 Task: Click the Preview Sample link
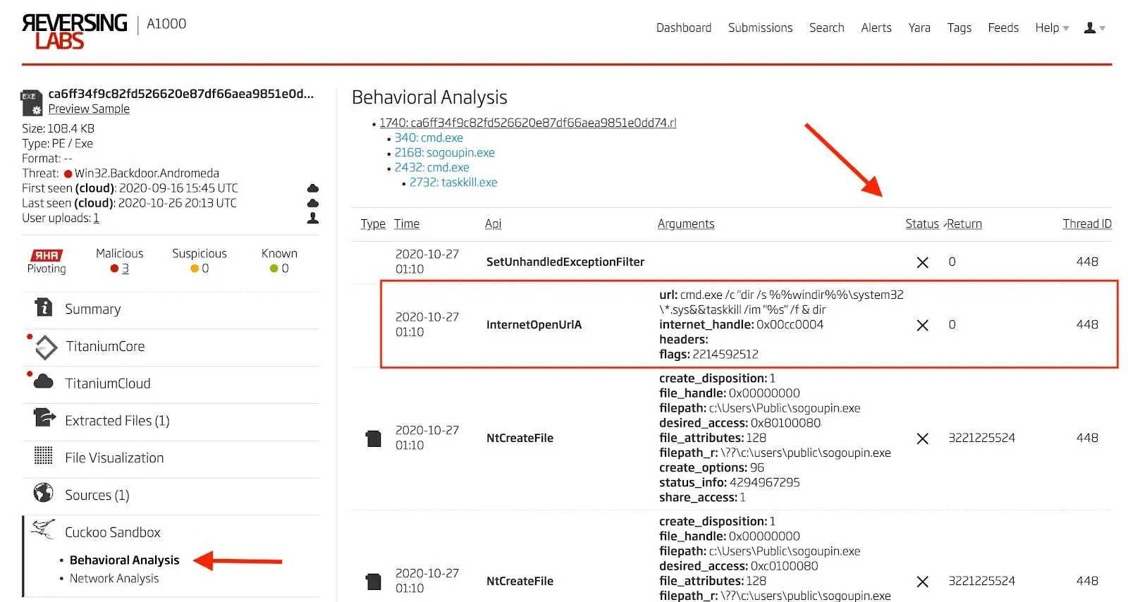[89, 109]
